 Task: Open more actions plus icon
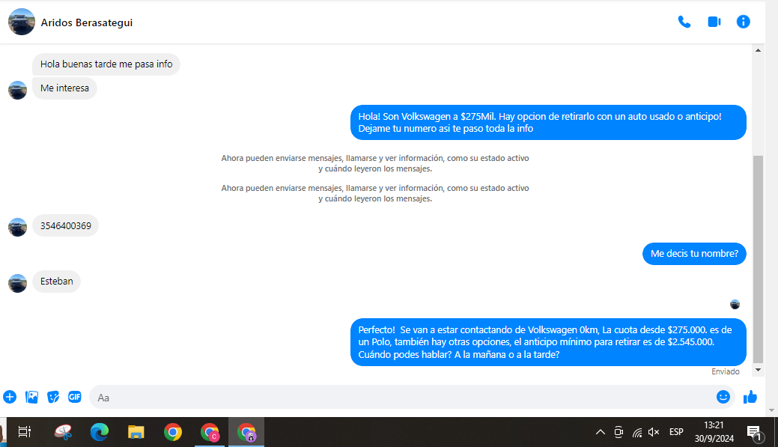point(10,397)
